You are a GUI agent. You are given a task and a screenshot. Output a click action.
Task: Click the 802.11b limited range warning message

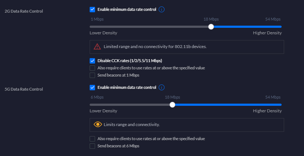155,47
